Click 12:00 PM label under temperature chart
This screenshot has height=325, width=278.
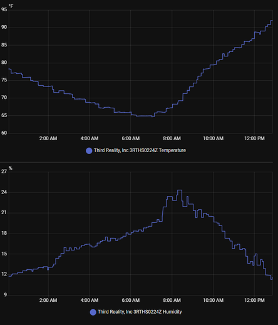[254, 138]
